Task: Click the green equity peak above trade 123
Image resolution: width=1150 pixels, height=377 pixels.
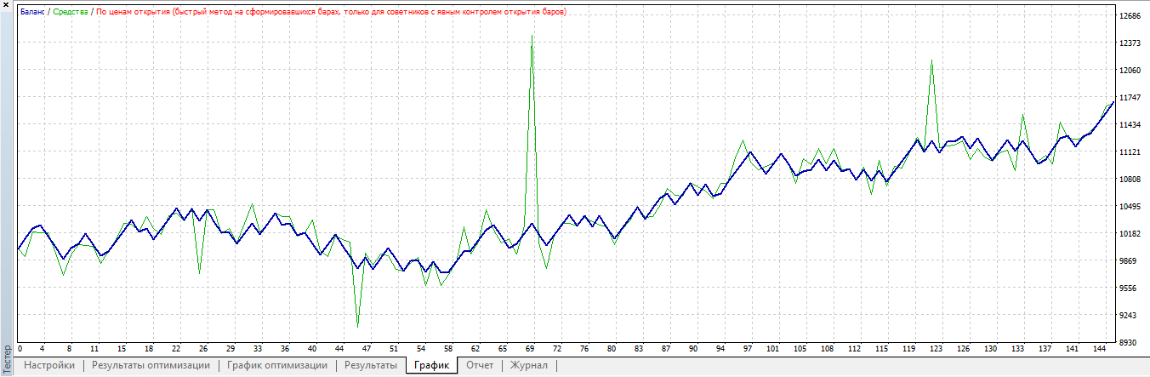Action: tap(932, 60)
